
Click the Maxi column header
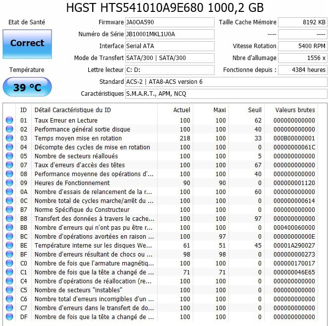[x=211, y=110]
